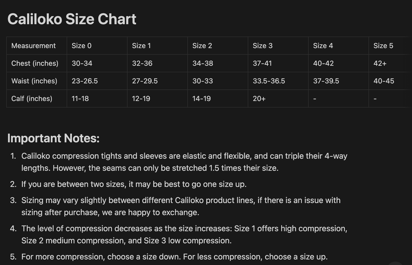
Task: Click the Size 5 column header
Action: (383, 46)
